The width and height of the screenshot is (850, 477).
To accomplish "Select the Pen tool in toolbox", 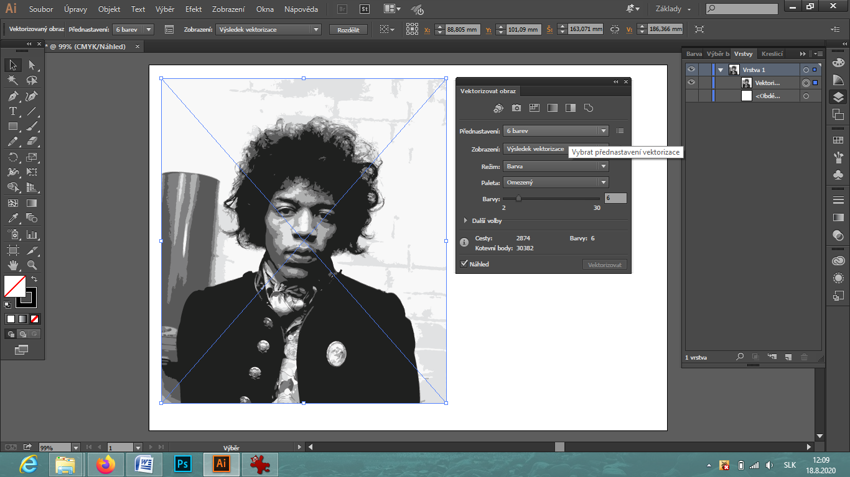I will [12, 96].
